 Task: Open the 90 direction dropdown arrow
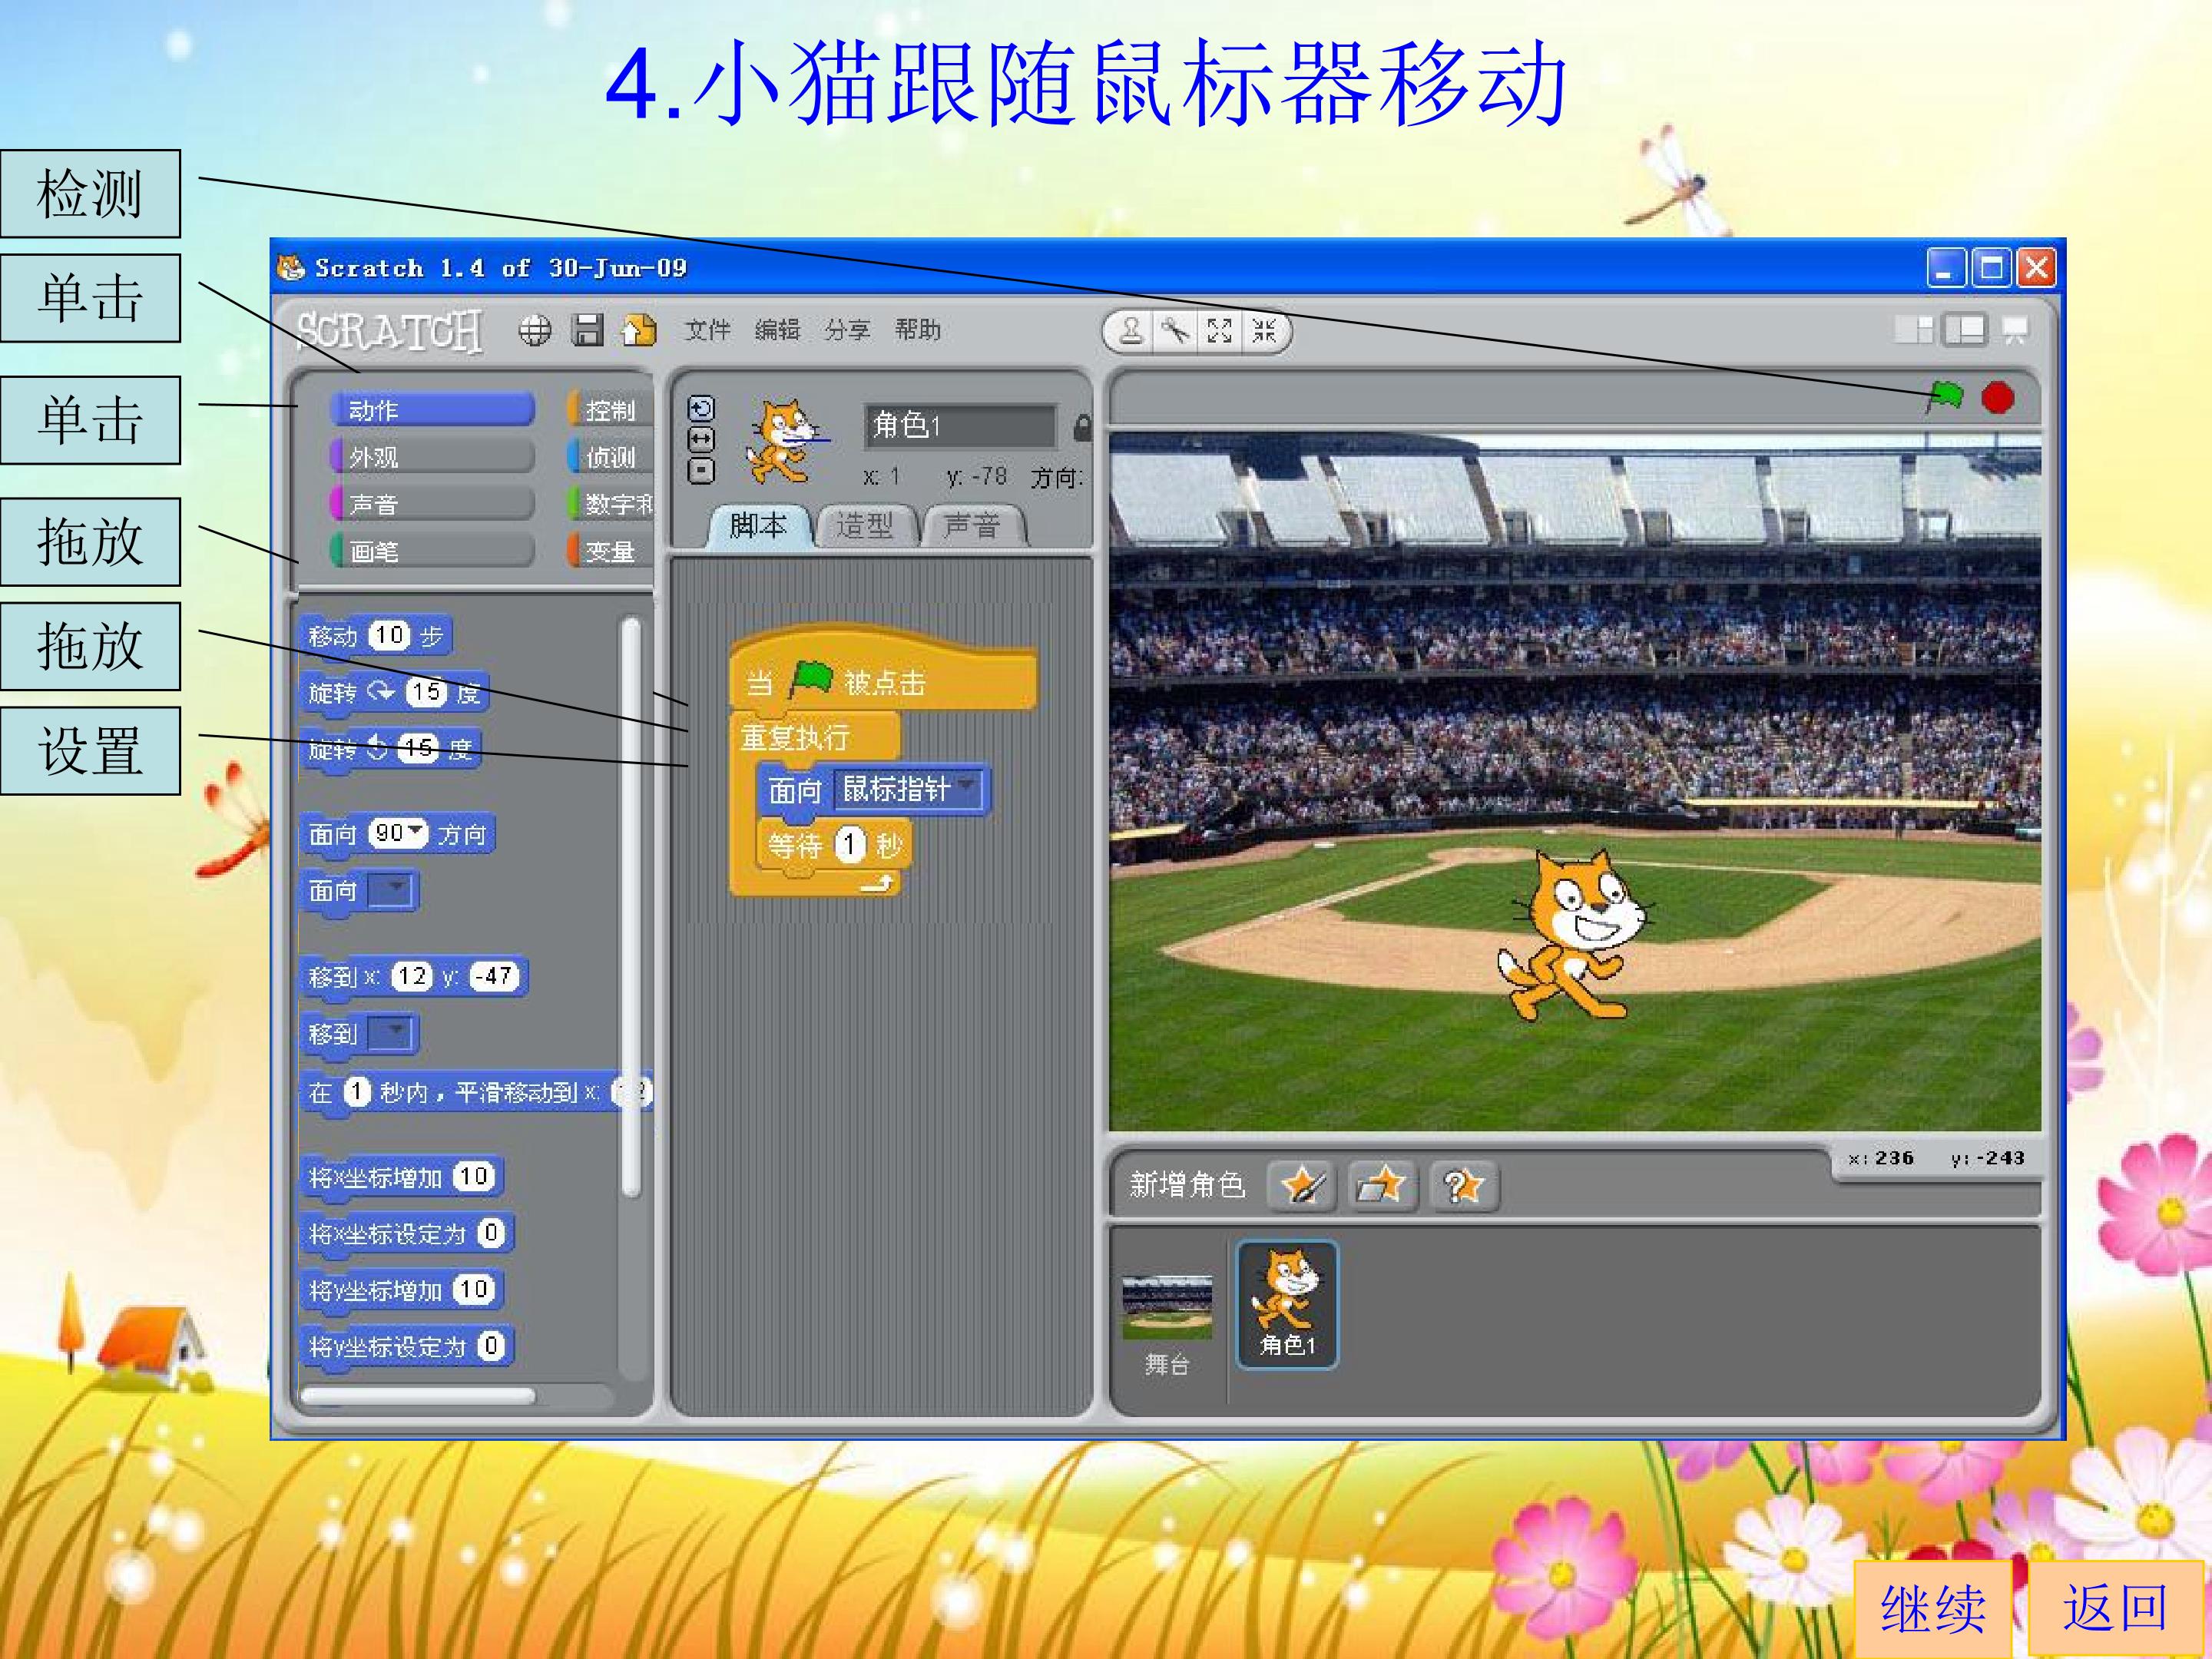(x=415, y=831)
